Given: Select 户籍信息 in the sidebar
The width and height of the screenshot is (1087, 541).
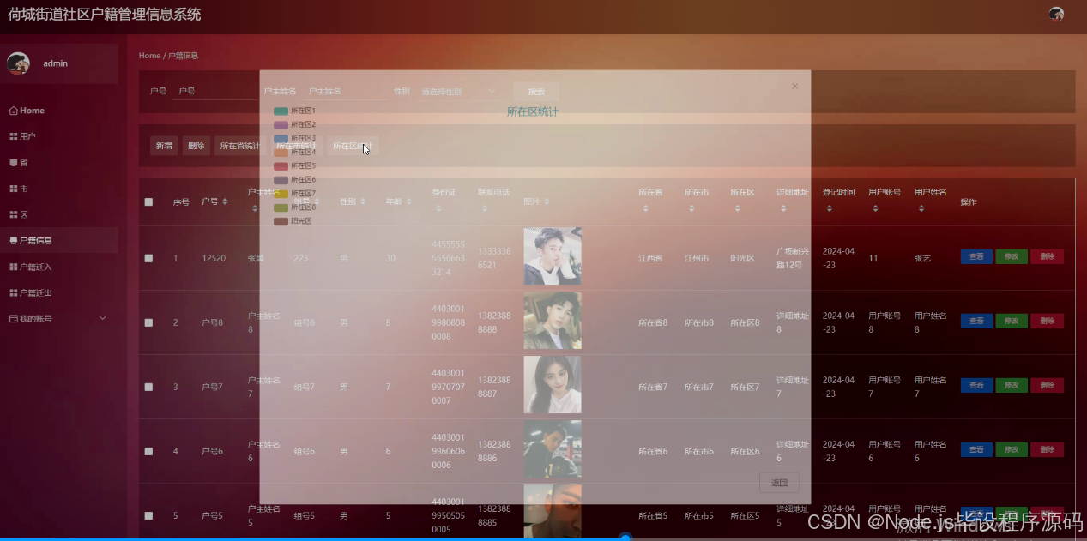Looking at the screenshot, I should coord(59,240).
